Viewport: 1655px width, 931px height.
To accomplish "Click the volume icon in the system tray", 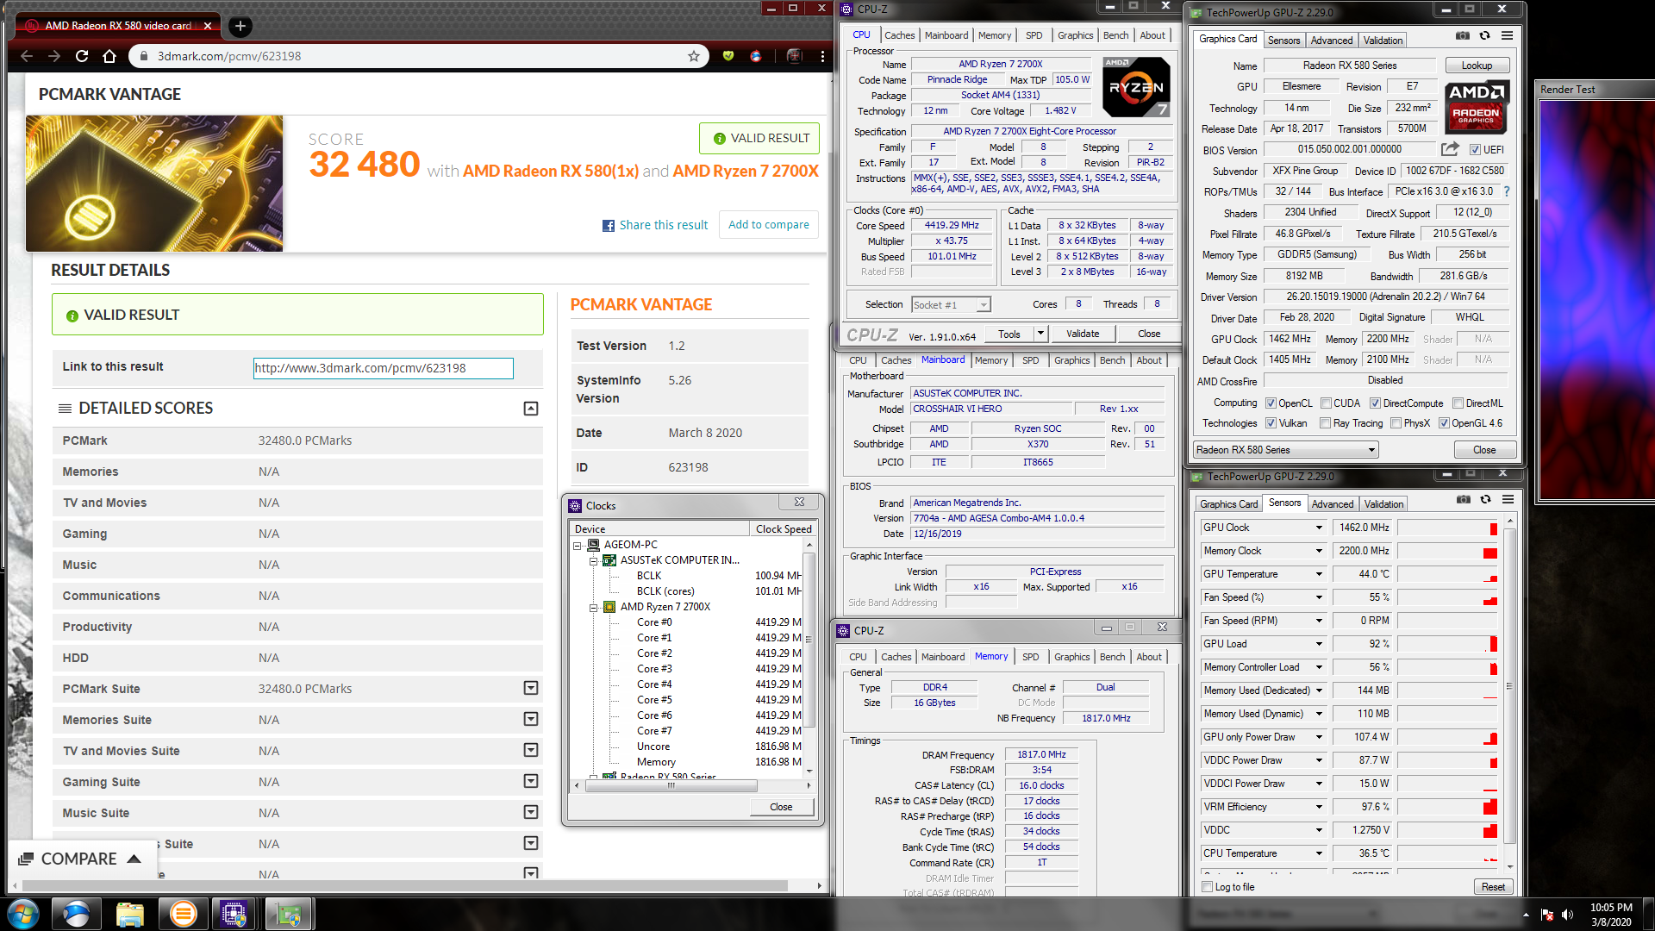I will pyautogui.click(x=1568, y=915).
